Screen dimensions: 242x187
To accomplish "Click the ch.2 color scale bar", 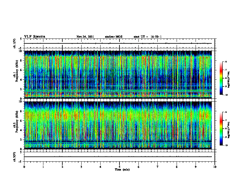I will pyautogui.click(x=221, y=129).
